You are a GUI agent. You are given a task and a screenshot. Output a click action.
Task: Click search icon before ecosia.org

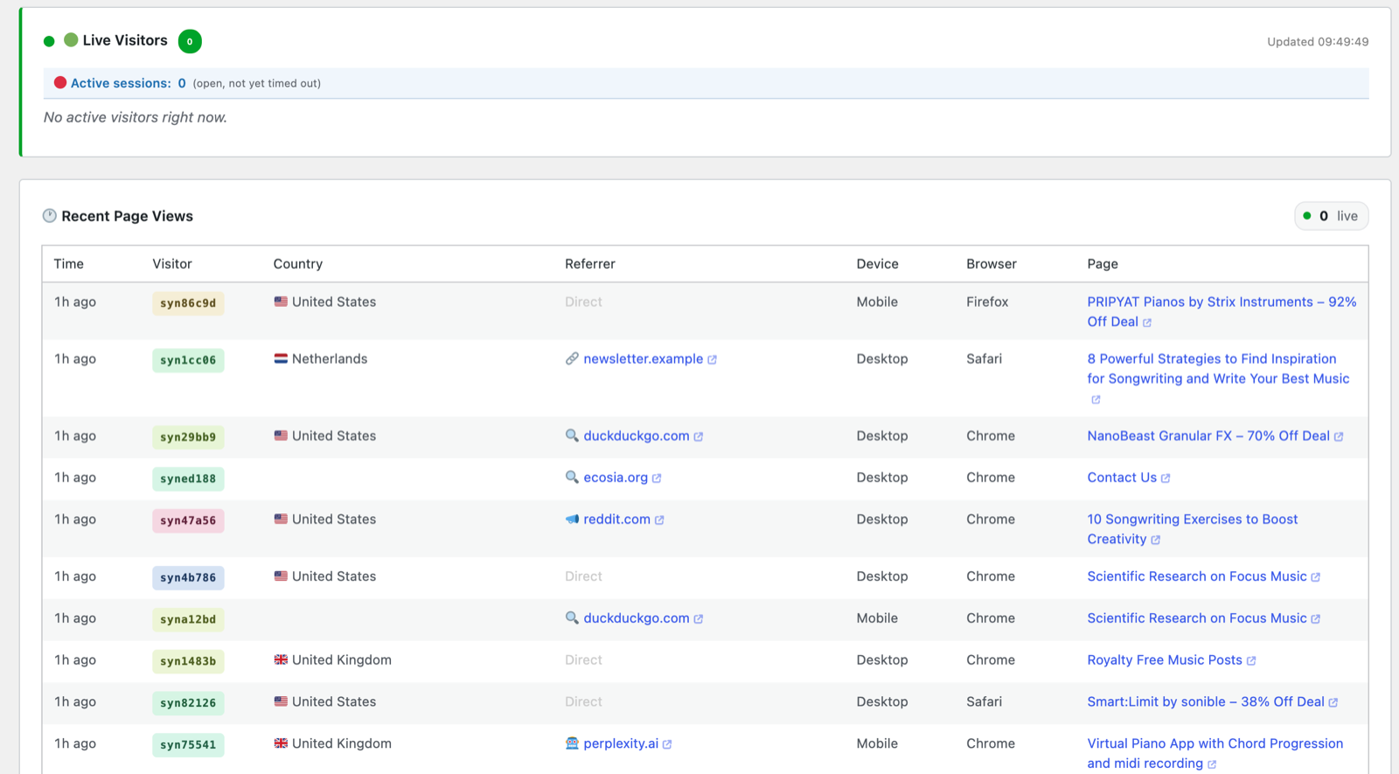(x=572, y=478)
